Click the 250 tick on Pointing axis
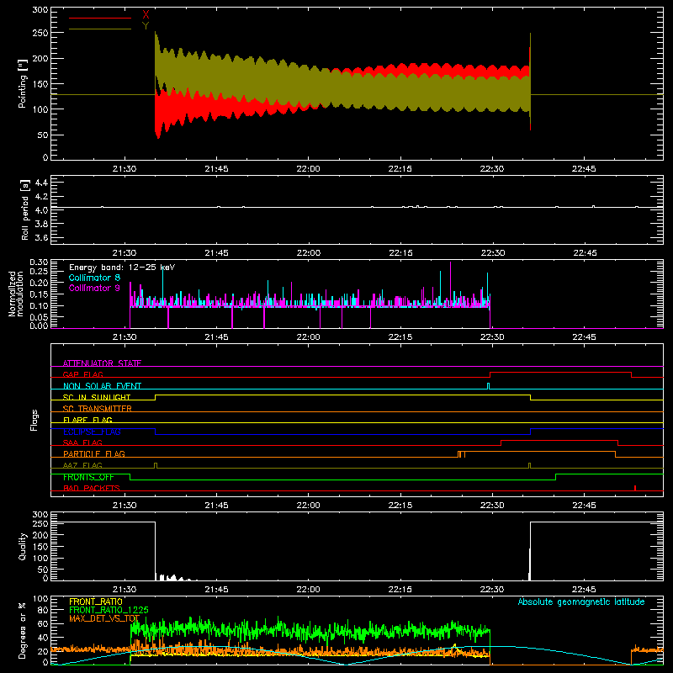This screenshot has height=673, width=673. pyautogui.click(x=40, y=33)
